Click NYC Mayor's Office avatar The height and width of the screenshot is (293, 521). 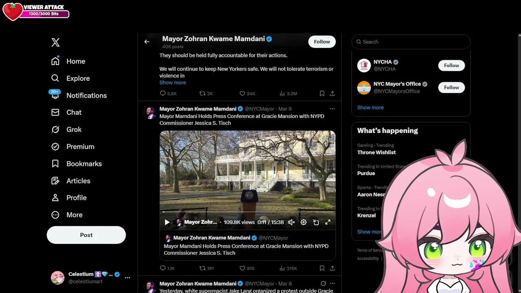pos(364,87)
